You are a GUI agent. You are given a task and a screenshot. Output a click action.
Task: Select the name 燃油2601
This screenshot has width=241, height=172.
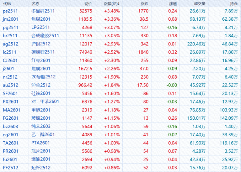tap(41, 159)
